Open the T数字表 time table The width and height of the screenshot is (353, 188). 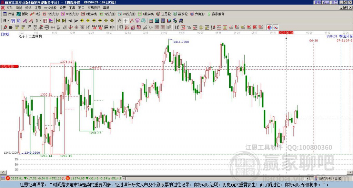146,14
